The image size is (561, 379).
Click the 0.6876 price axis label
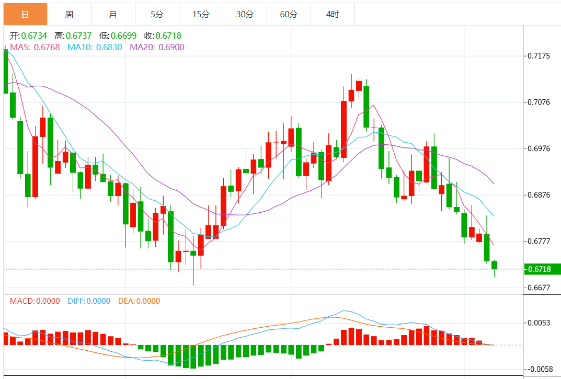[x=539, y=195]
